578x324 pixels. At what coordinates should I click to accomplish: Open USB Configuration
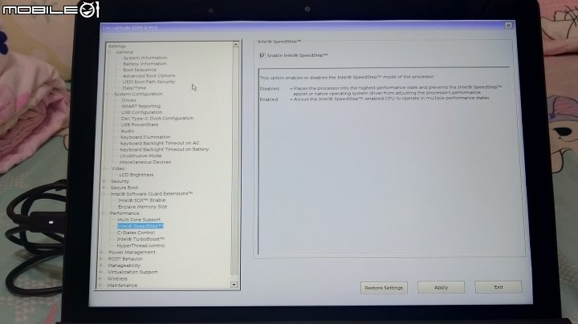[141, 112]
